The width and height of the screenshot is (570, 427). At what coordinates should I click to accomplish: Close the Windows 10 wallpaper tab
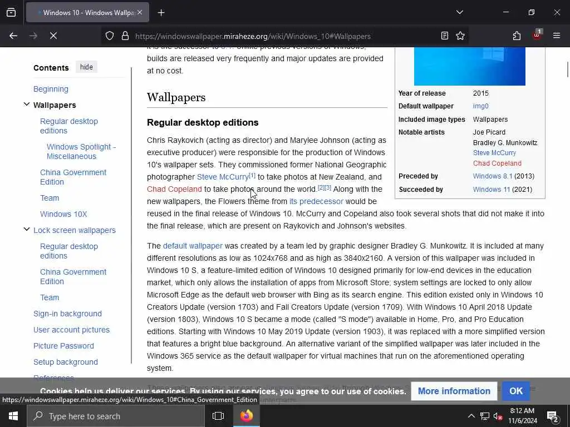(x=140, y=12)
